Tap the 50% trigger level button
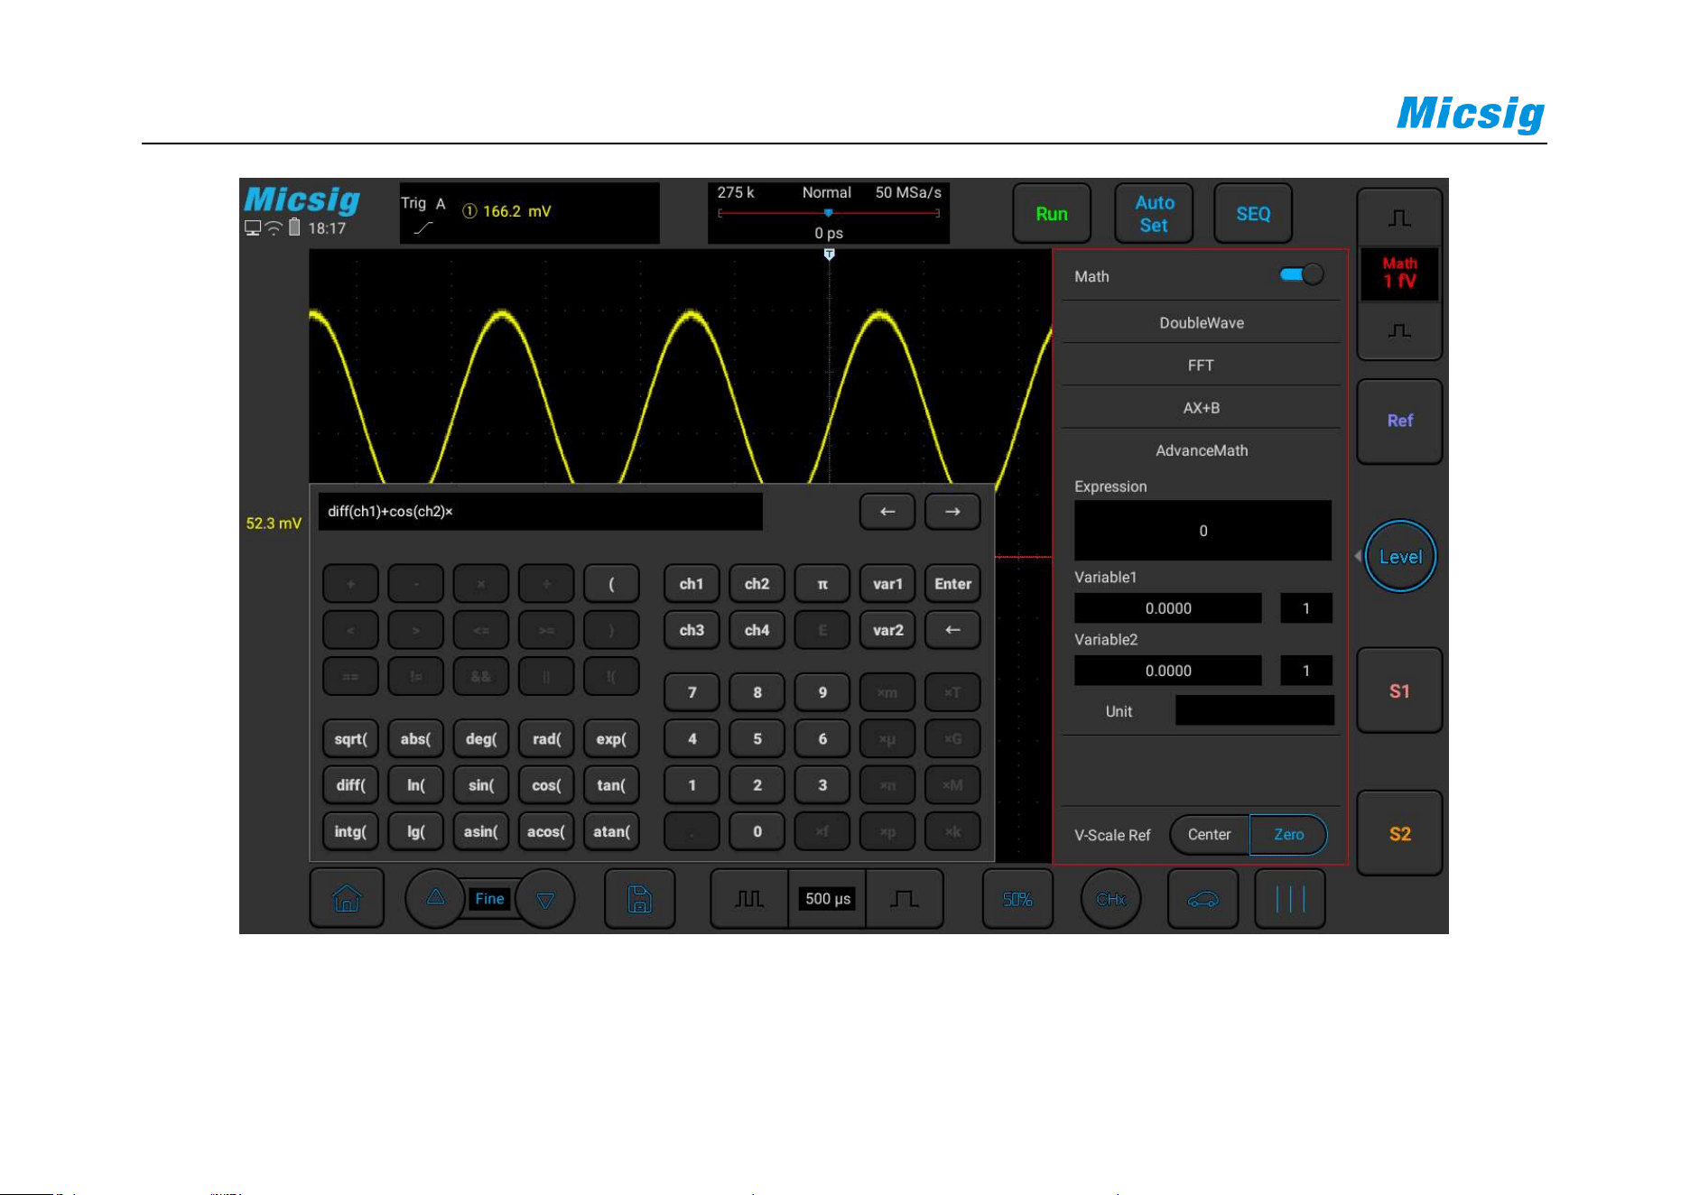The height and width of the screenshot is (1195, 1690). 1017,899
